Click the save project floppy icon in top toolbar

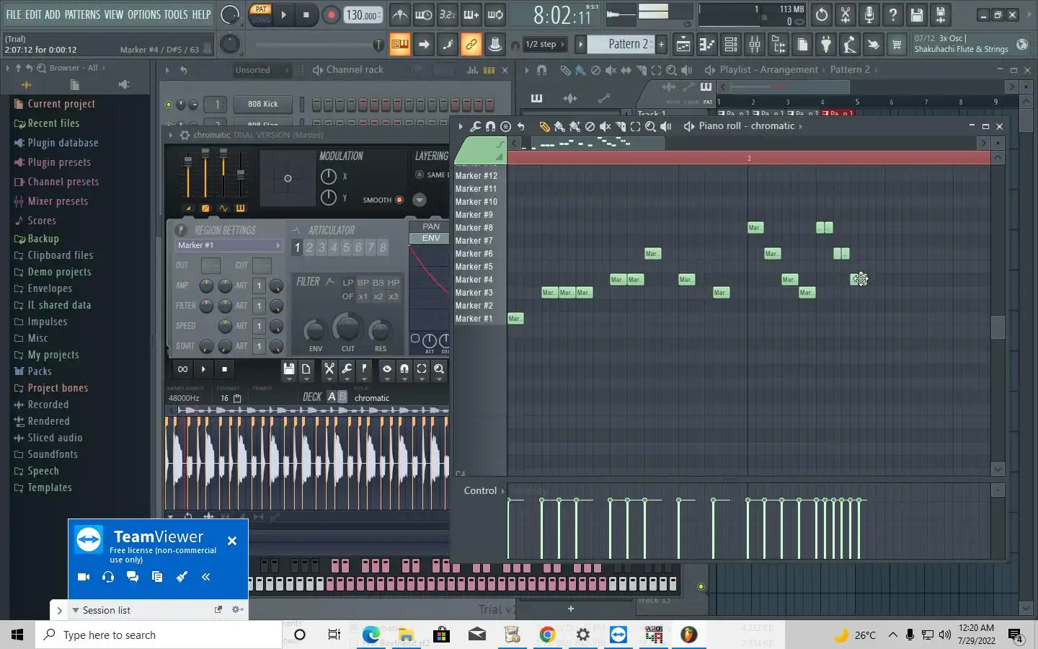click(x=917, y=14)
